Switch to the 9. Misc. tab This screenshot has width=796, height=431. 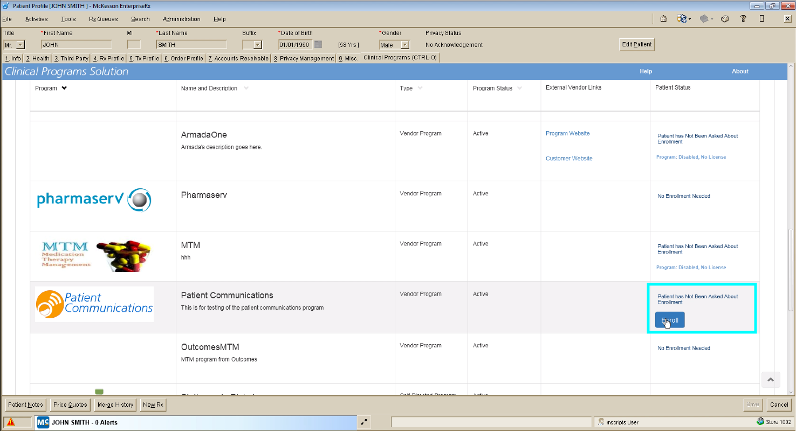pos(348,58)
